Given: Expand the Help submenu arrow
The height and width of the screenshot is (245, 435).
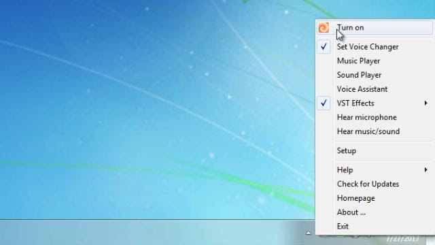Looking at the screenshot, I should tap(426, 169).
